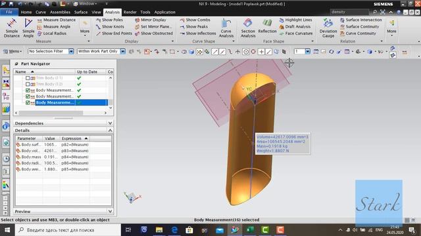
Task: Uncheck the first Body Measurement checkbox
Action: click(x=28, y=90)
